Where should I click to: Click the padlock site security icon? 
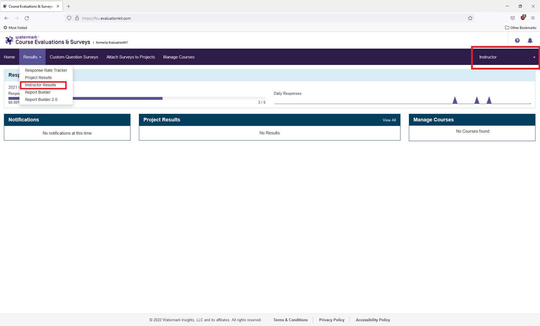[x=77, y=18]
